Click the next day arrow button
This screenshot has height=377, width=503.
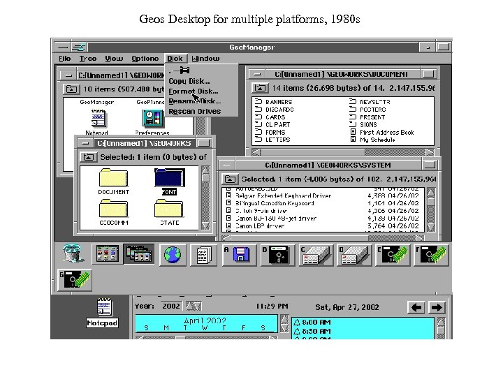[x=437, y=307]
